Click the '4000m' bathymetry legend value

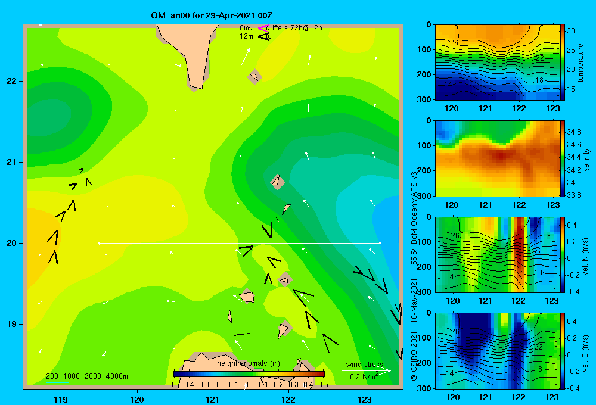pyautogui.click(x=117, y=376)
